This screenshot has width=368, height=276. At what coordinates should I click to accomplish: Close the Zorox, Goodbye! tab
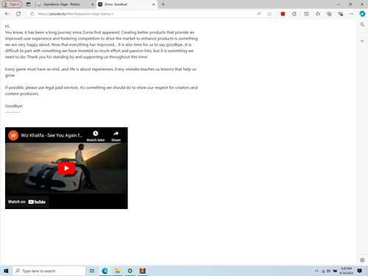154,4
